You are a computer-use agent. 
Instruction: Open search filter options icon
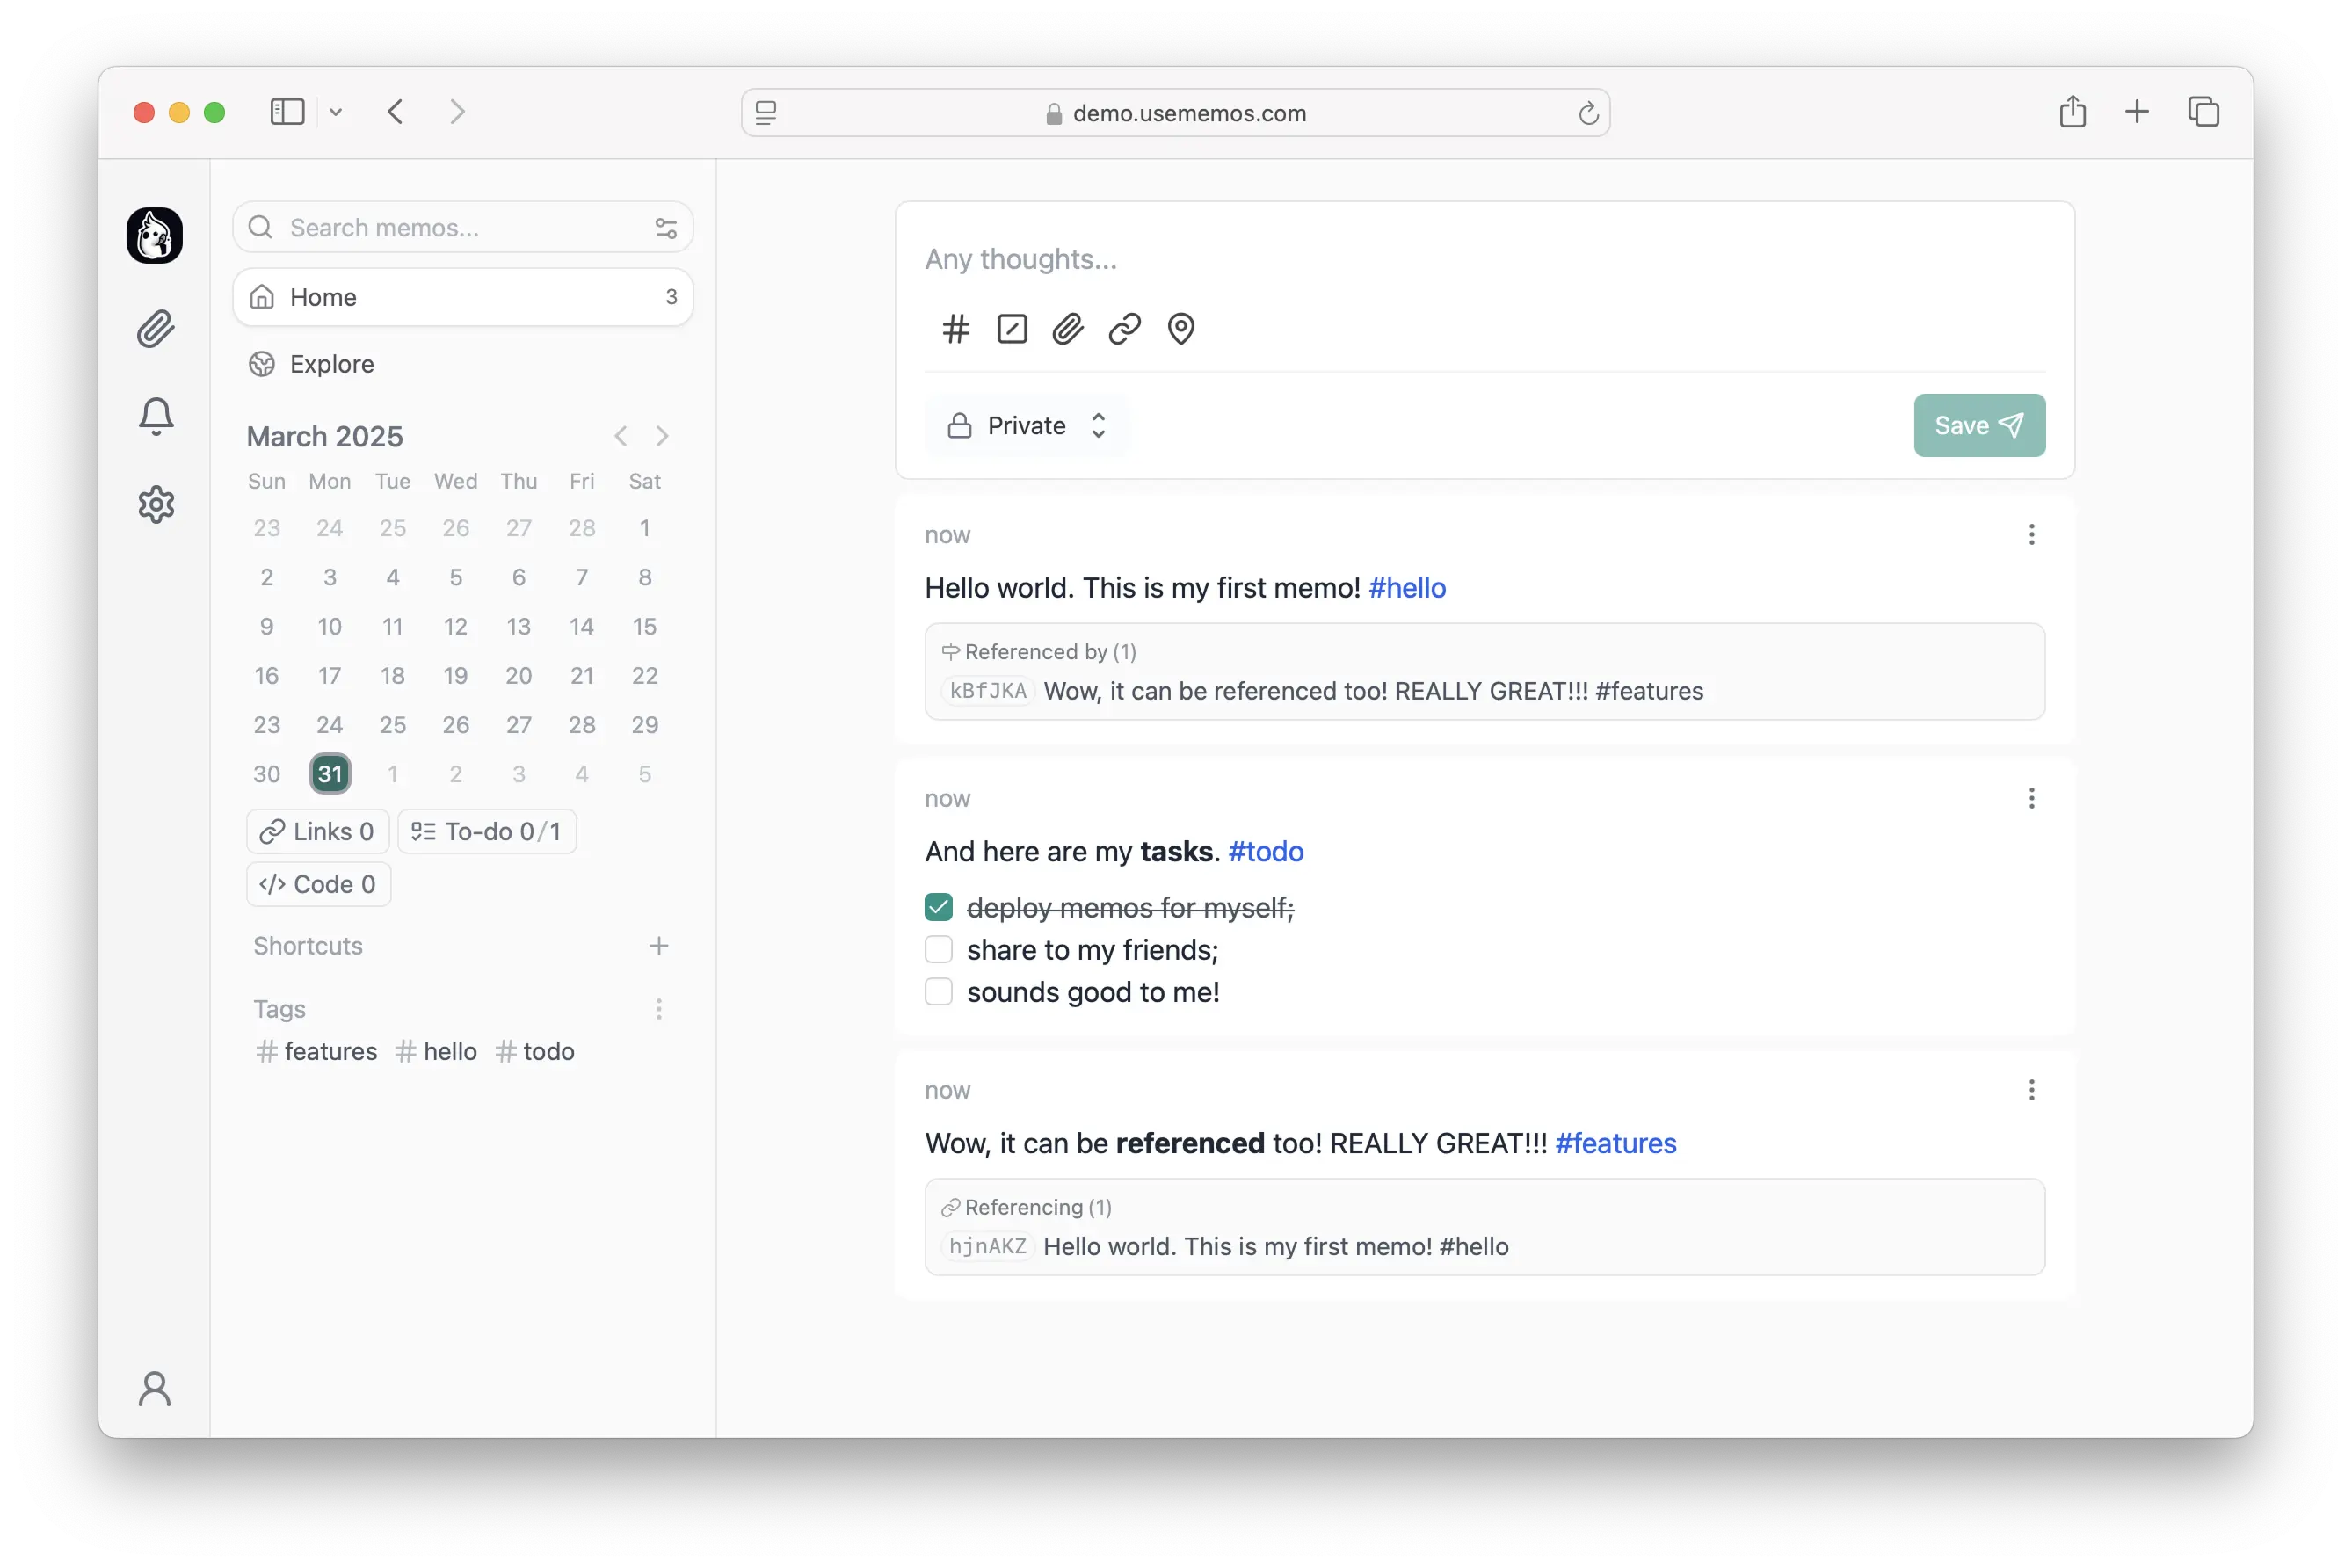tap(667, 227)
